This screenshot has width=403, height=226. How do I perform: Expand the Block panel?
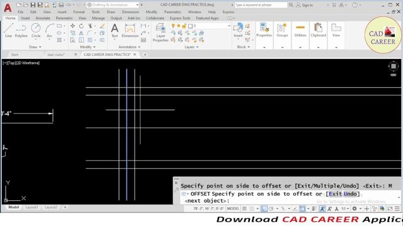click(243, 47)
